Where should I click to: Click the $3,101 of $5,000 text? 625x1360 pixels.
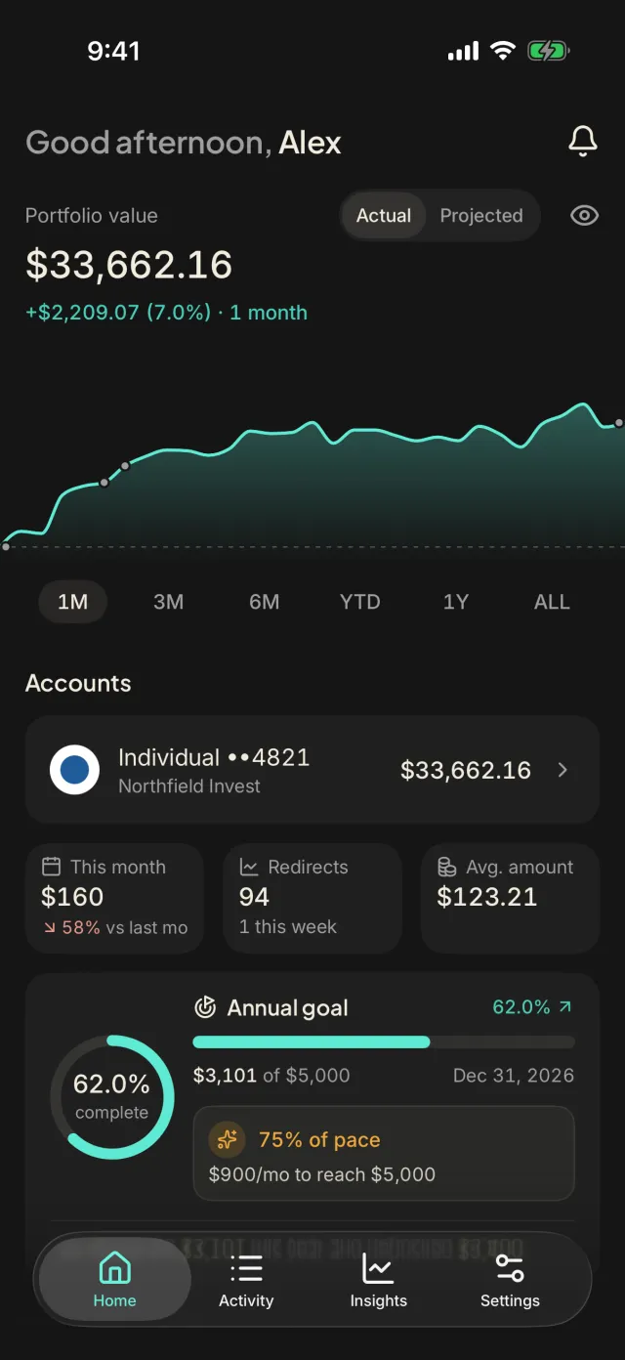tap(271, 1076)
